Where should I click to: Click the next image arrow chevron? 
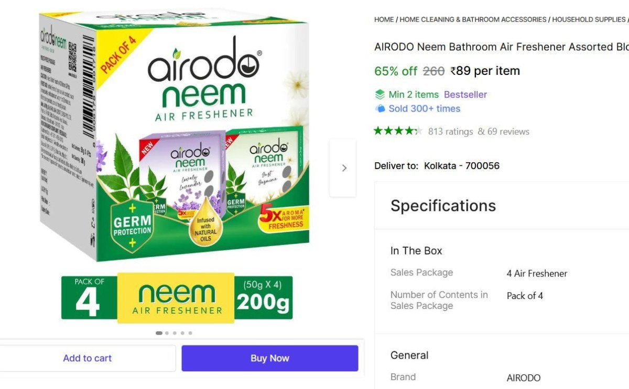point(344,168)
